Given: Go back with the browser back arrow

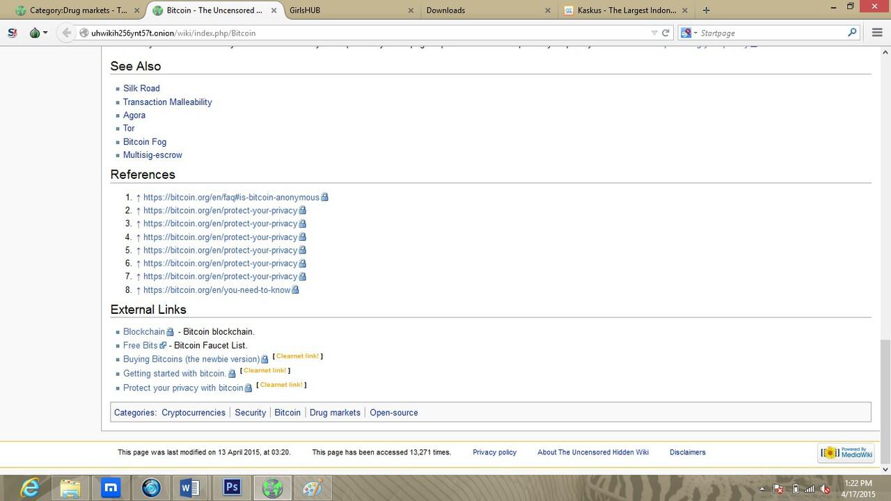Looking at the screenshot, I should (67, 33).
